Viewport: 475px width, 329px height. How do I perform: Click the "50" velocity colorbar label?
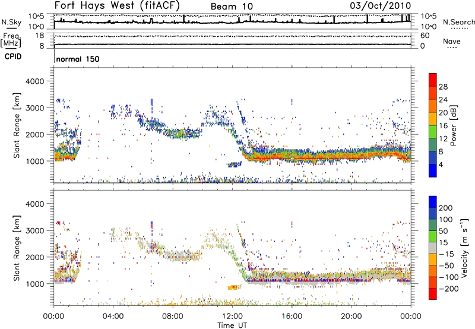(x=443, y=231)
